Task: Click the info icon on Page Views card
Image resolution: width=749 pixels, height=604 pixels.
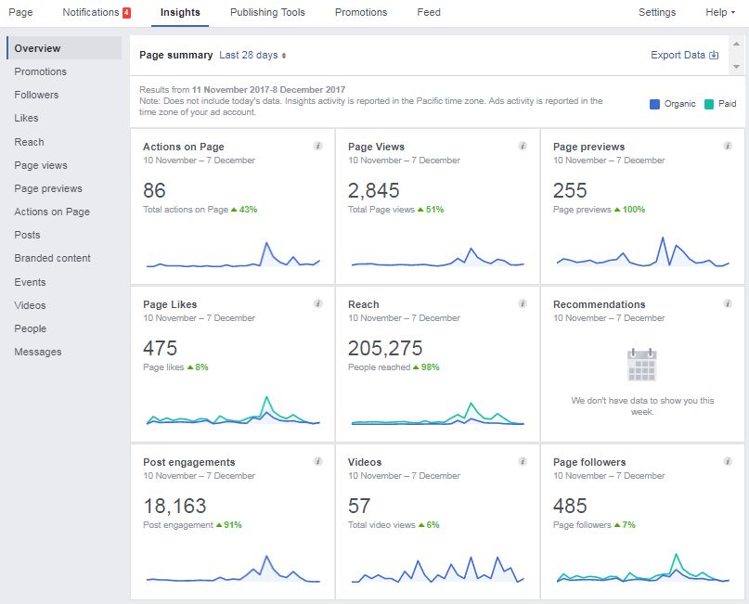Action: 523,146
